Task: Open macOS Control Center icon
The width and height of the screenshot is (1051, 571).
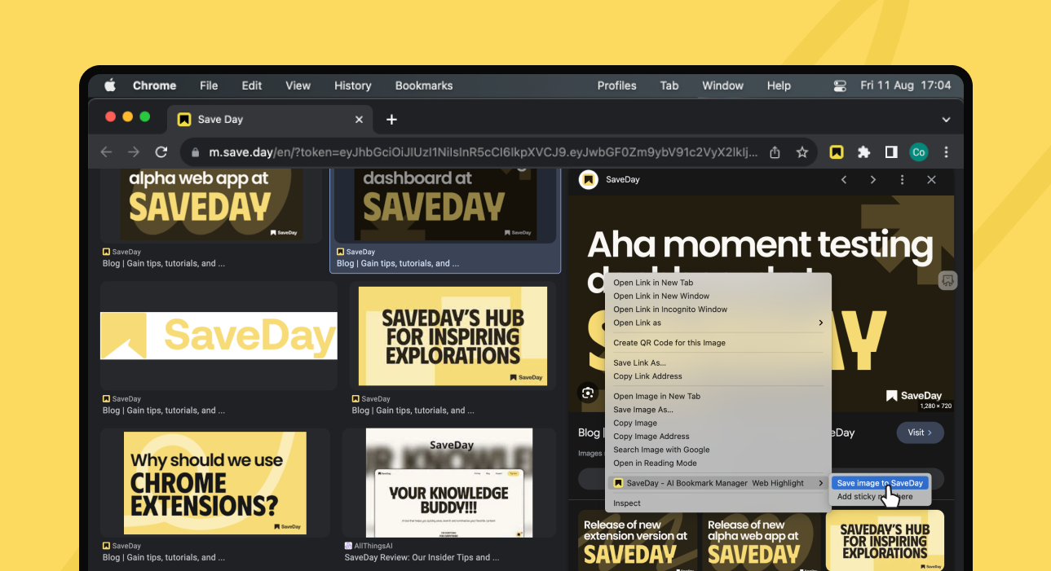Action: click(840, 86)
